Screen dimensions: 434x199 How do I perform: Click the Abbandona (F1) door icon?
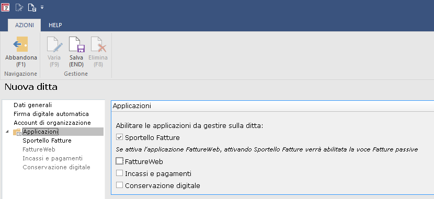(21, 44)
